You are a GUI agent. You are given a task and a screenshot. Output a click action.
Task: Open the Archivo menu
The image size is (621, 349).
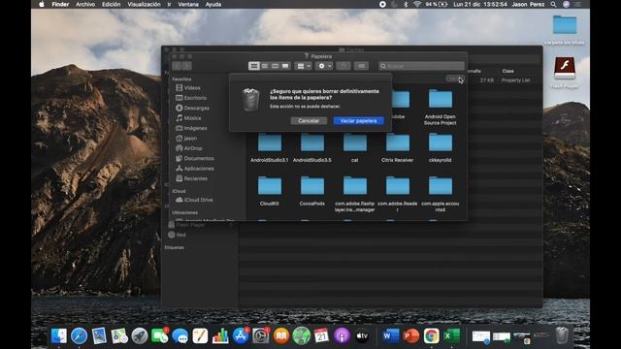[85, 4]
